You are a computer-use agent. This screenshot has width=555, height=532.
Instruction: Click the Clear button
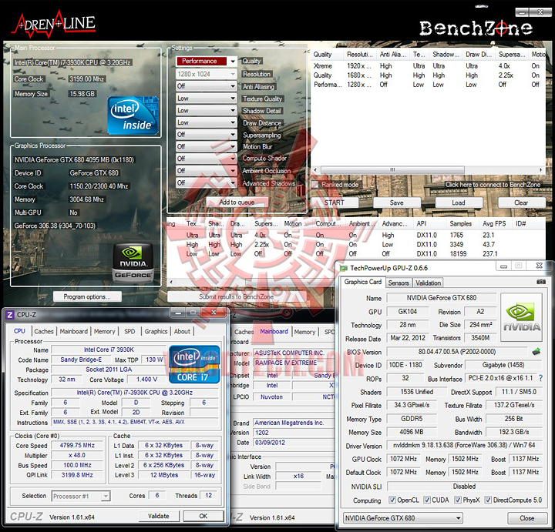[521, 202]
